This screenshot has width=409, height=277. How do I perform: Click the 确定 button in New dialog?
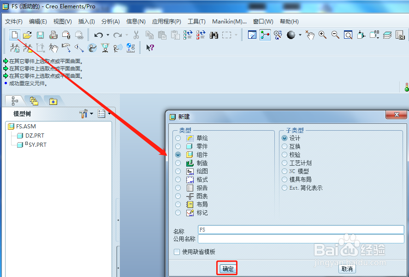coord(228,269)
